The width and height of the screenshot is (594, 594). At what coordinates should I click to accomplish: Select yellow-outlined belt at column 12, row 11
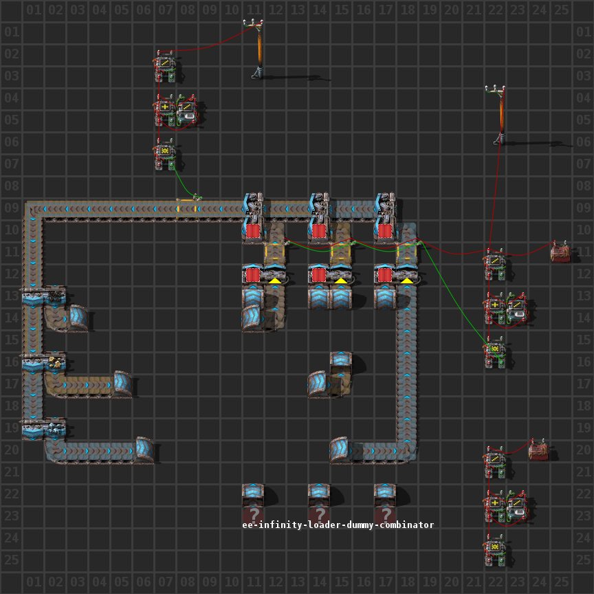(275, 253)
